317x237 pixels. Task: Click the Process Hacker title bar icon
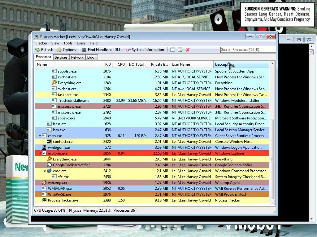(x=37, y=36)
